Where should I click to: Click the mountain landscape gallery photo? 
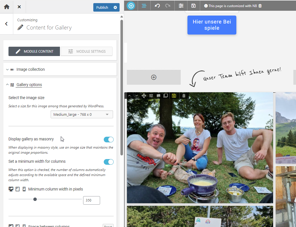pos(286,128)
